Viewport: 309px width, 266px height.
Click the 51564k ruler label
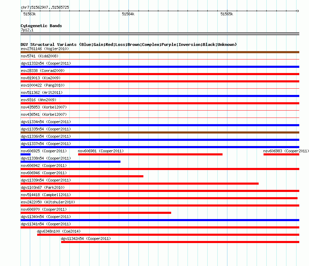(x=128, y=14)
